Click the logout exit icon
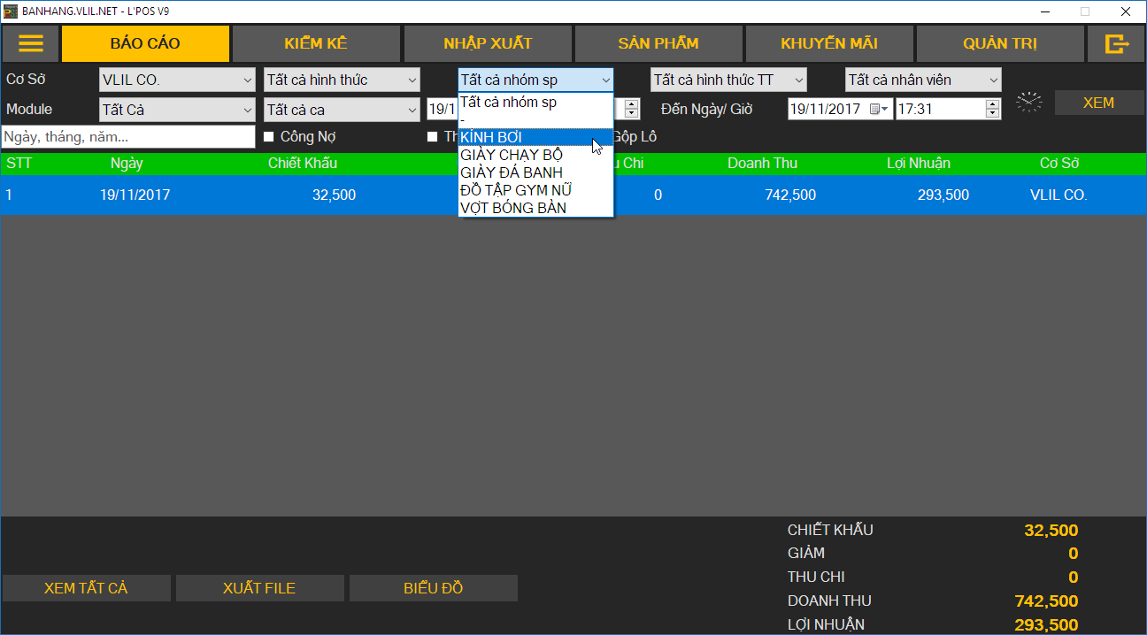Image resolution: width=1147 pixels, height=635 pixels. (1117, 43)
